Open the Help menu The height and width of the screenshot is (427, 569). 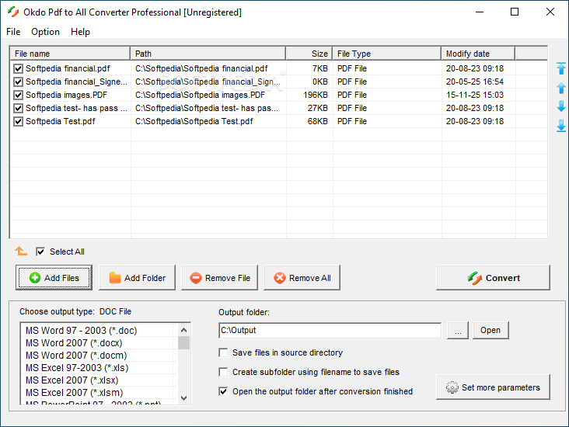[x=80, y=32]
